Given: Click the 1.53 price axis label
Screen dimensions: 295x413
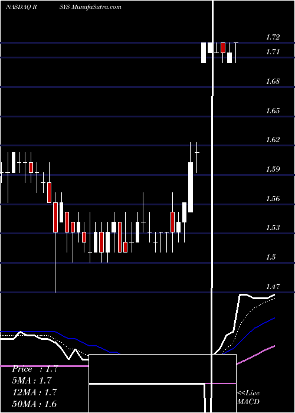Looking at the screenshot, I should [x=273, y=228].
